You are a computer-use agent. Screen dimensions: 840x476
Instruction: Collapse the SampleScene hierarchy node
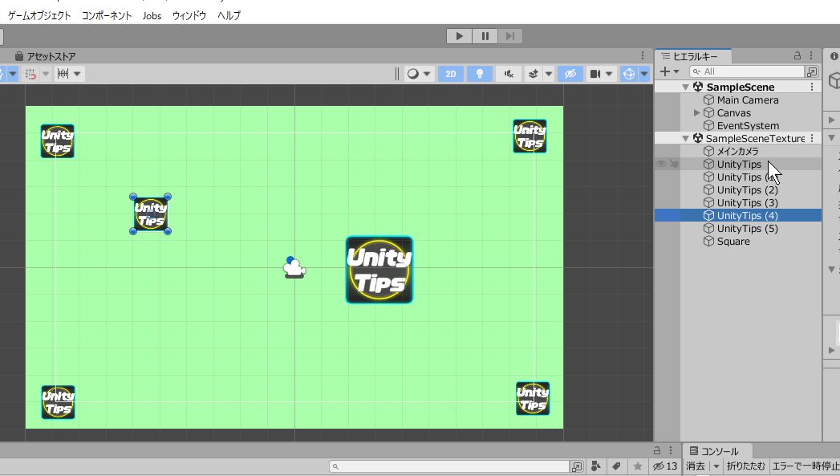click(x=685, y=87)
